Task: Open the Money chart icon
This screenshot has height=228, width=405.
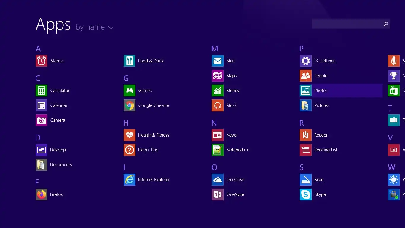Action: pyautogui.click(x=218, y=91)
